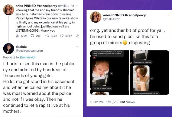Image resolution: width=172 pixels, height=117 pixels.
Task: Click the share upload icon on first tweet
Action: (x=78, y=36)
